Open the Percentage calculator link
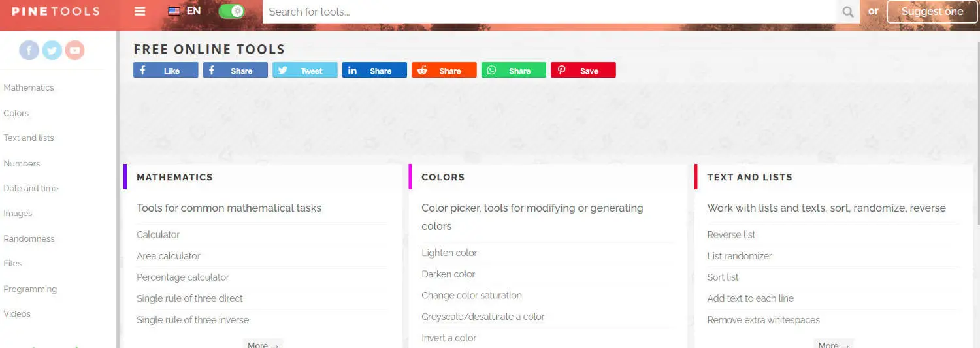This screenshot has width=980, height=348. (183, 277)
